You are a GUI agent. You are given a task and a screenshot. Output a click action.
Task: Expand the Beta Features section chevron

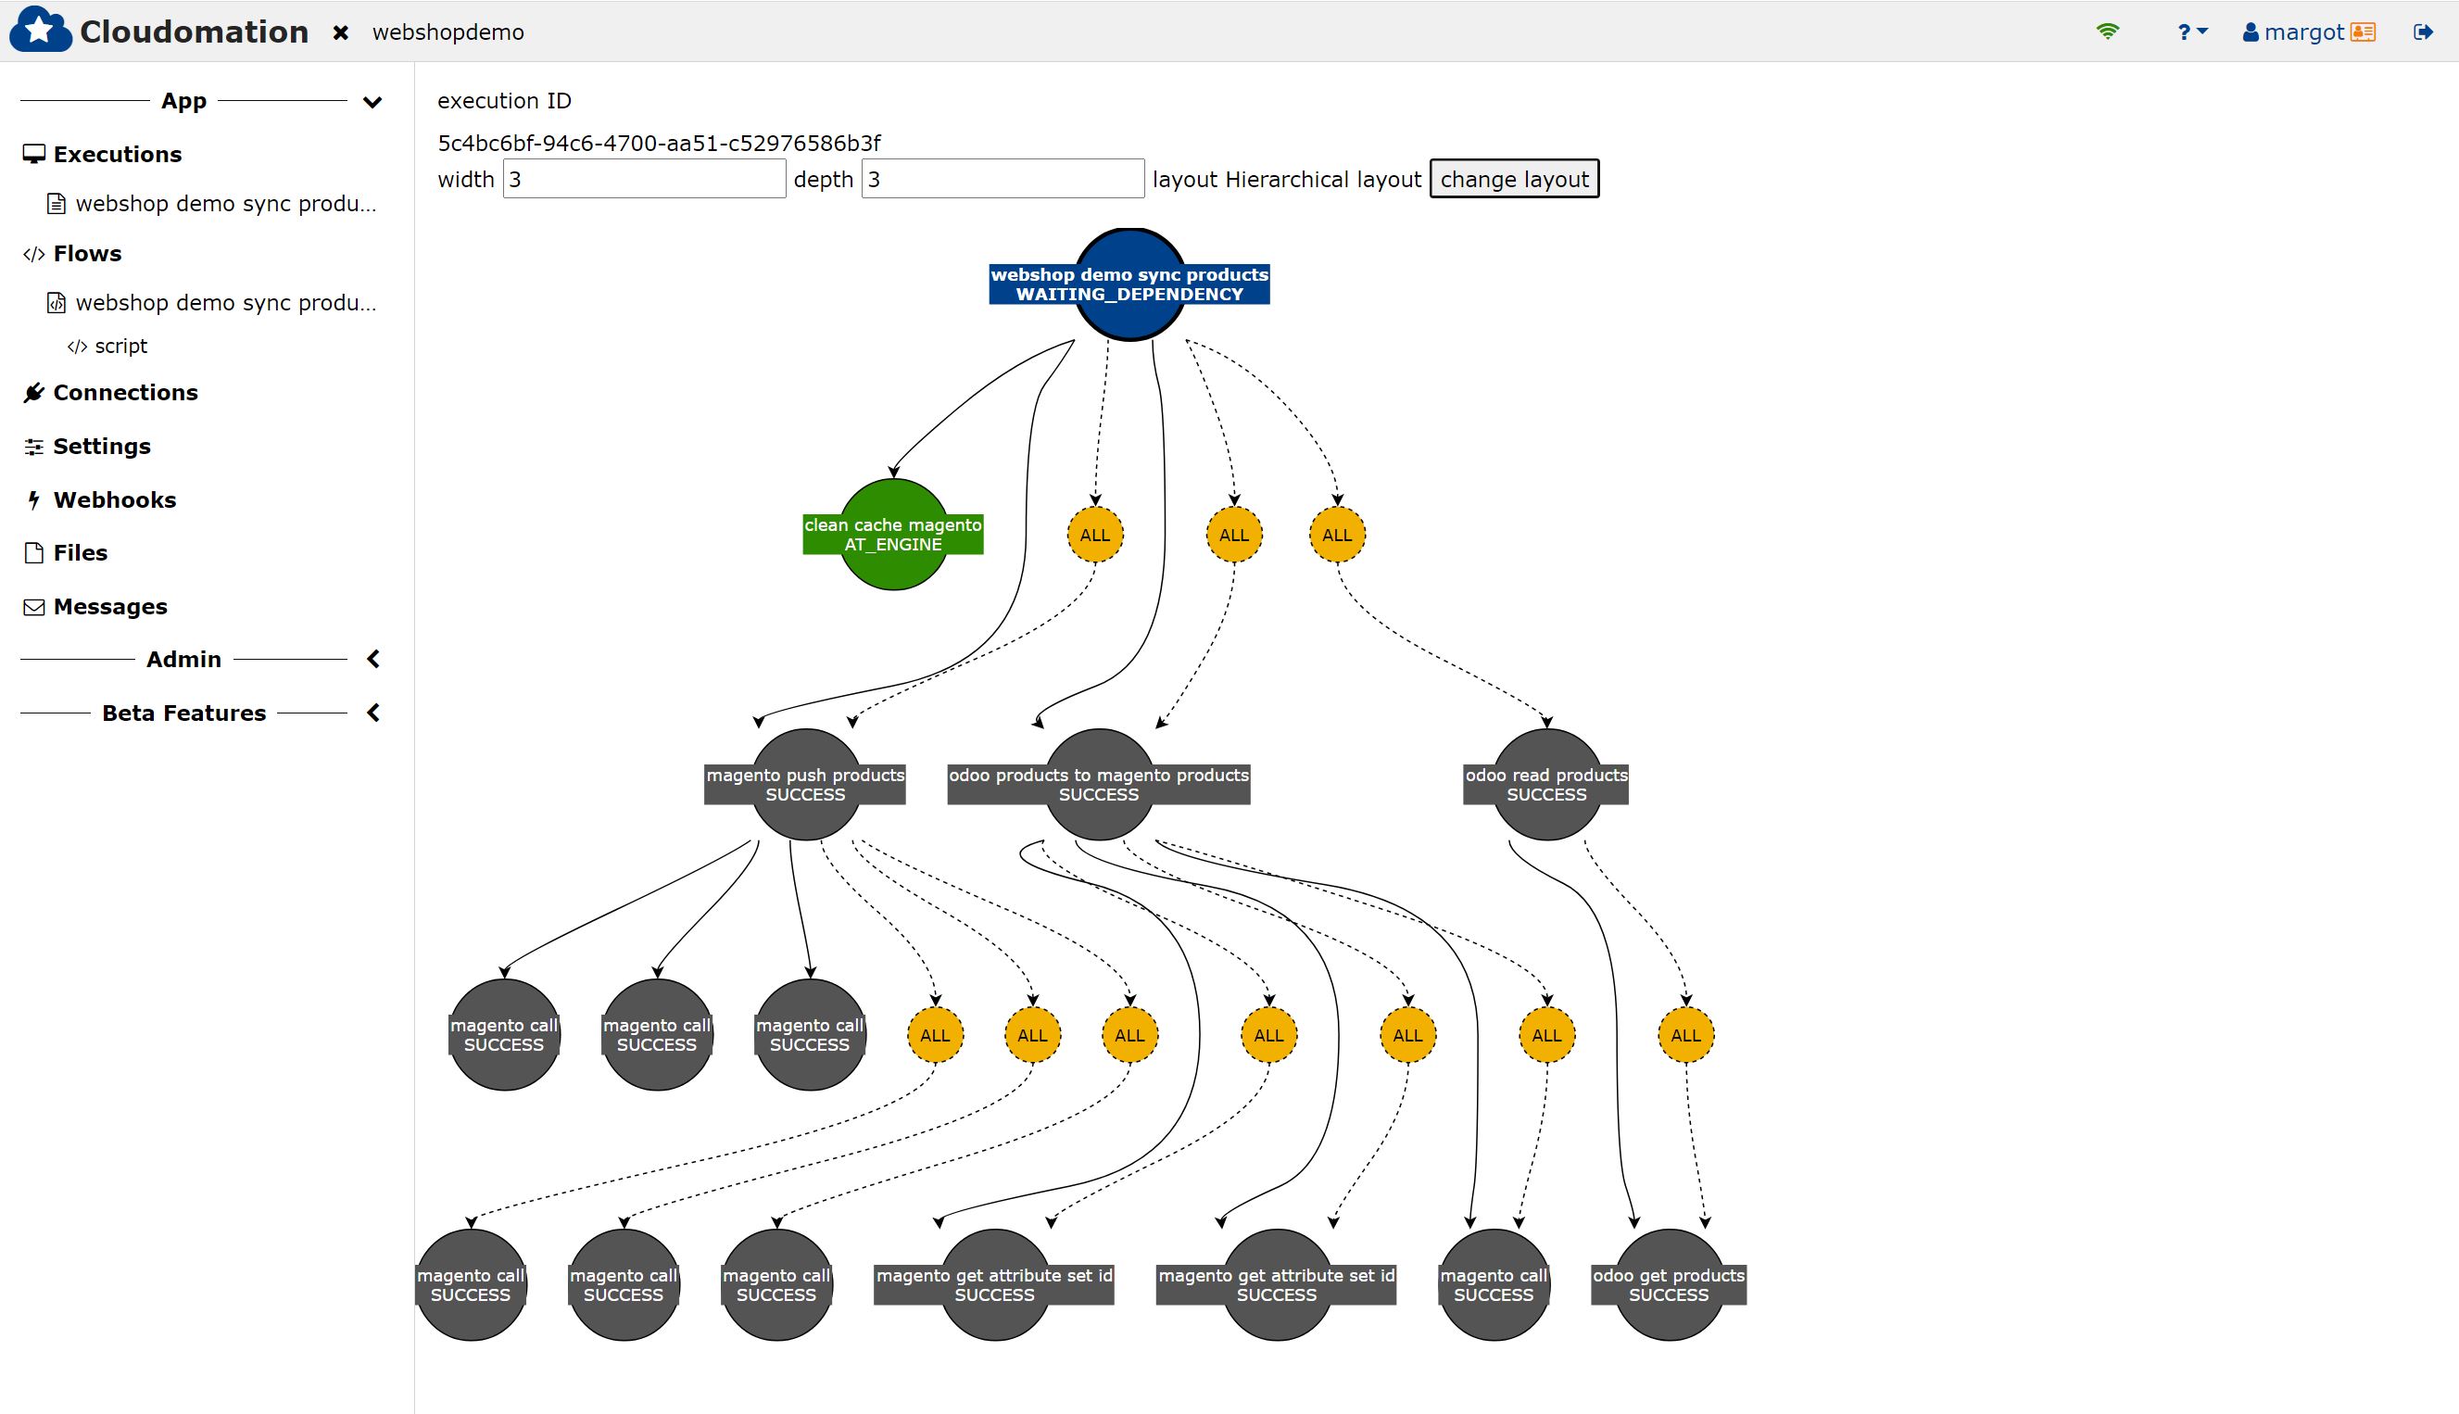tap(372, 713)
